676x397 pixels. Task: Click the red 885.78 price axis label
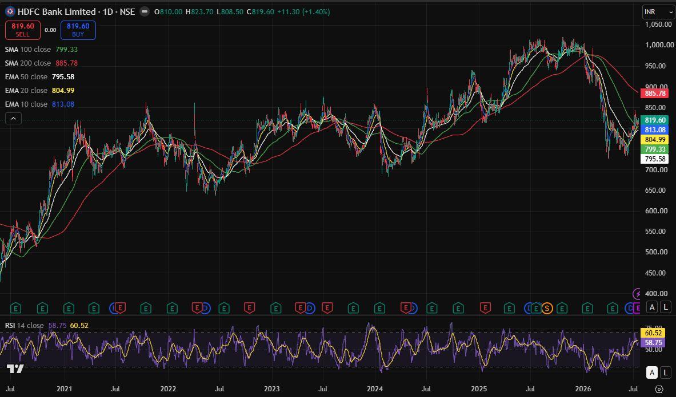pos(655,94)
